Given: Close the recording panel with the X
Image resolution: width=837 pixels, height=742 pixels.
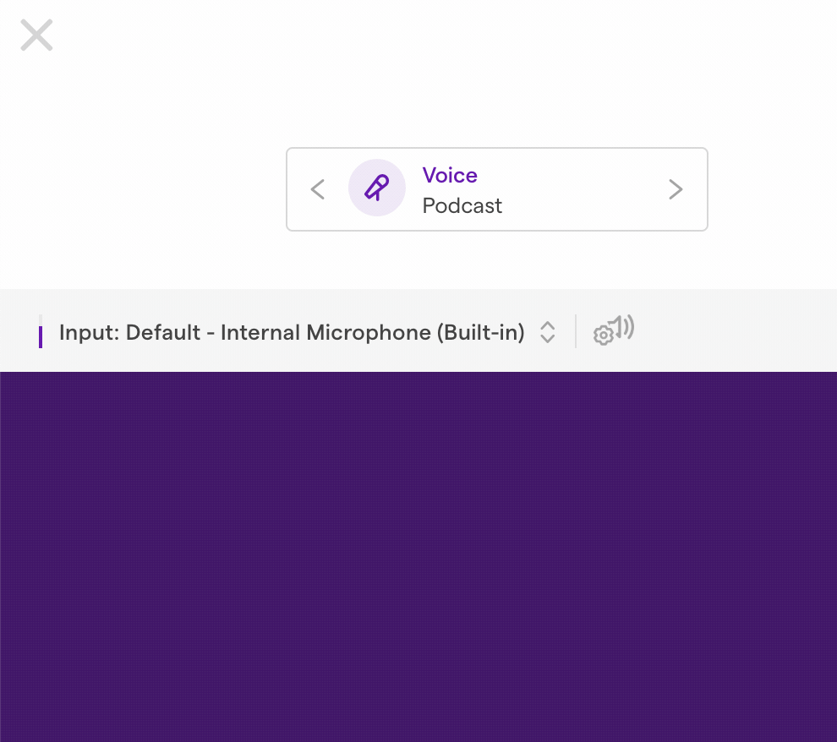Looking at the screenshot, I should 36,35.
